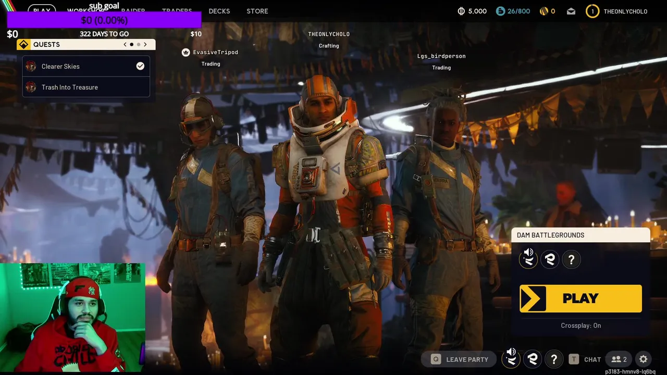Image resolution: width=667 pixels, height=375 pixels.
Task: Click the gold Cred icon beside 0
Action: click(544, 11)
